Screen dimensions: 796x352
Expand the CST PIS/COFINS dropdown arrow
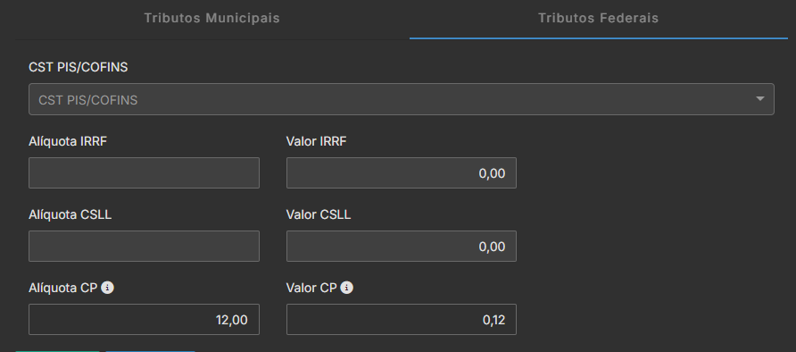point(760,98)
